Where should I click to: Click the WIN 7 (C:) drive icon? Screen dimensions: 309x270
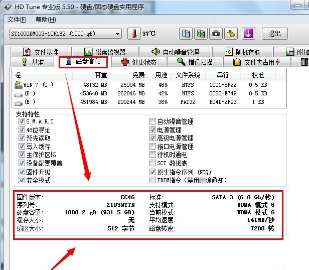pyautogui.click(x=19, y=85)
